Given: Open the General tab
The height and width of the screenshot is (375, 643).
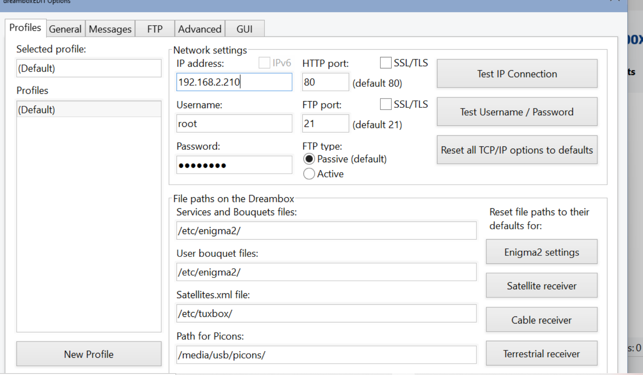Looking at the screenshot, I should (x=65, y=29).
